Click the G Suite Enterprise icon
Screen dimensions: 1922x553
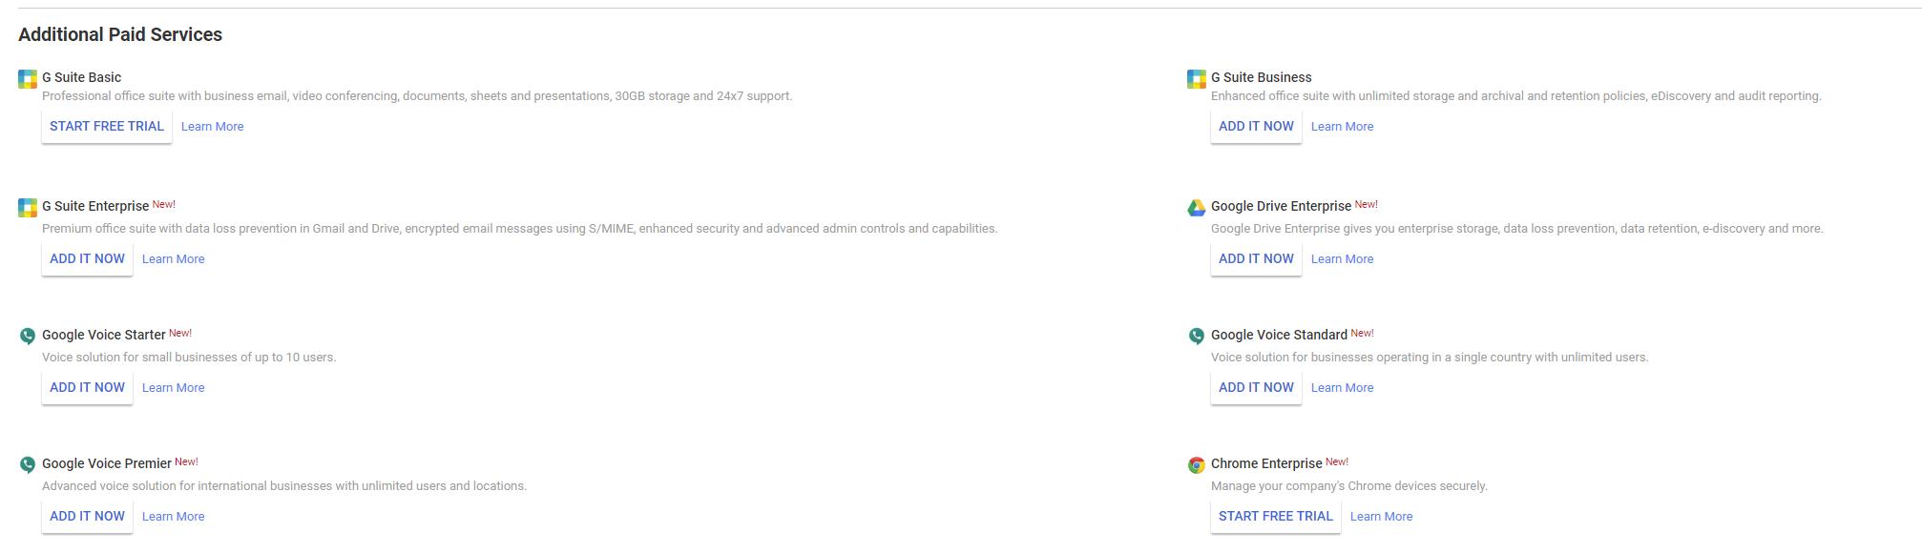click(x=28, y=208)
